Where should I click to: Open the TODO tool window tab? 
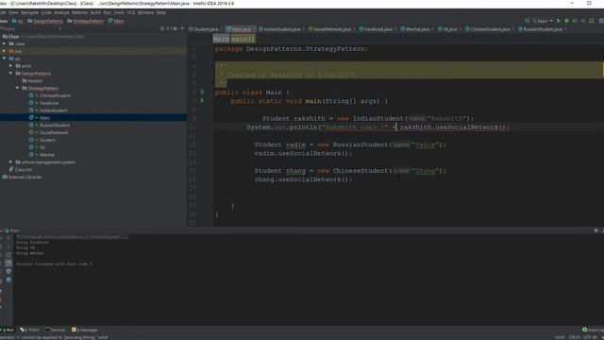pyautogui.click(x=29, y=330)
